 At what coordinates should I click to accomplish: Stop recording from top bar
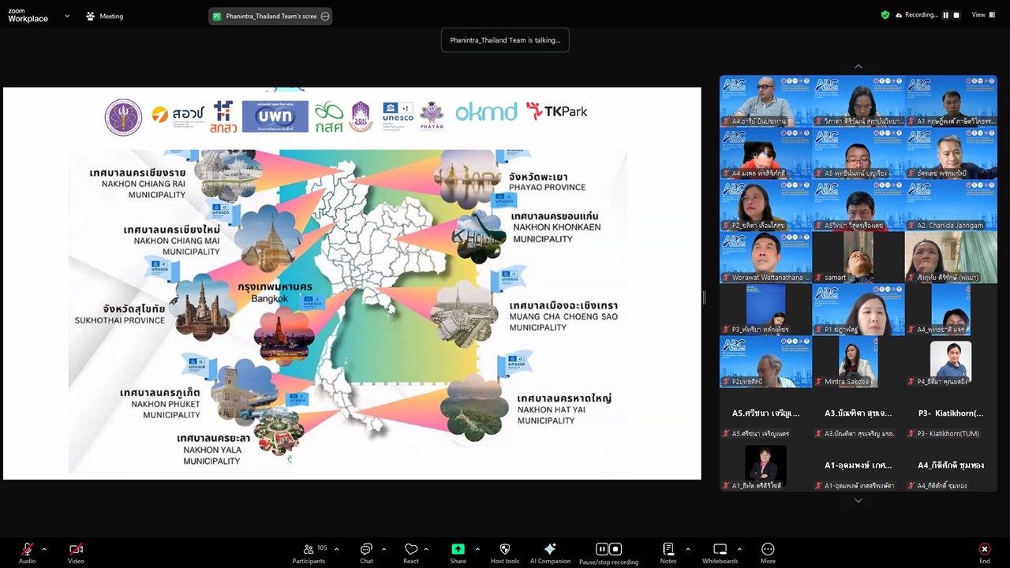click(x=956, y=15)
